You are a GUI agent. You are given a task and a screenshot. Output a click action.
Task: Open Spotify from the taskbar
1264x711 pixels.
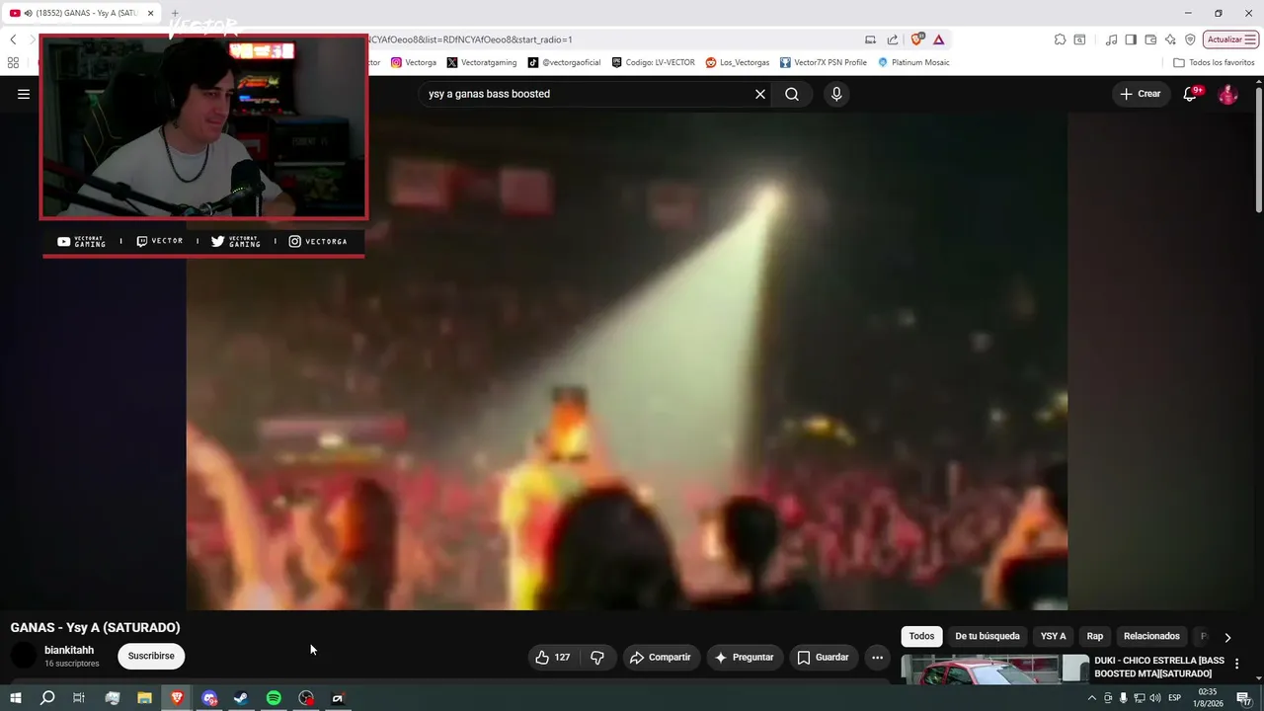tap(274, 698)
